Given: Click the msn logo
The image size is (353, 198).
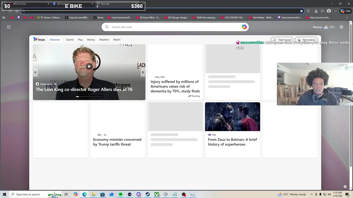Looking at the screenshot, I should [39, 39].
